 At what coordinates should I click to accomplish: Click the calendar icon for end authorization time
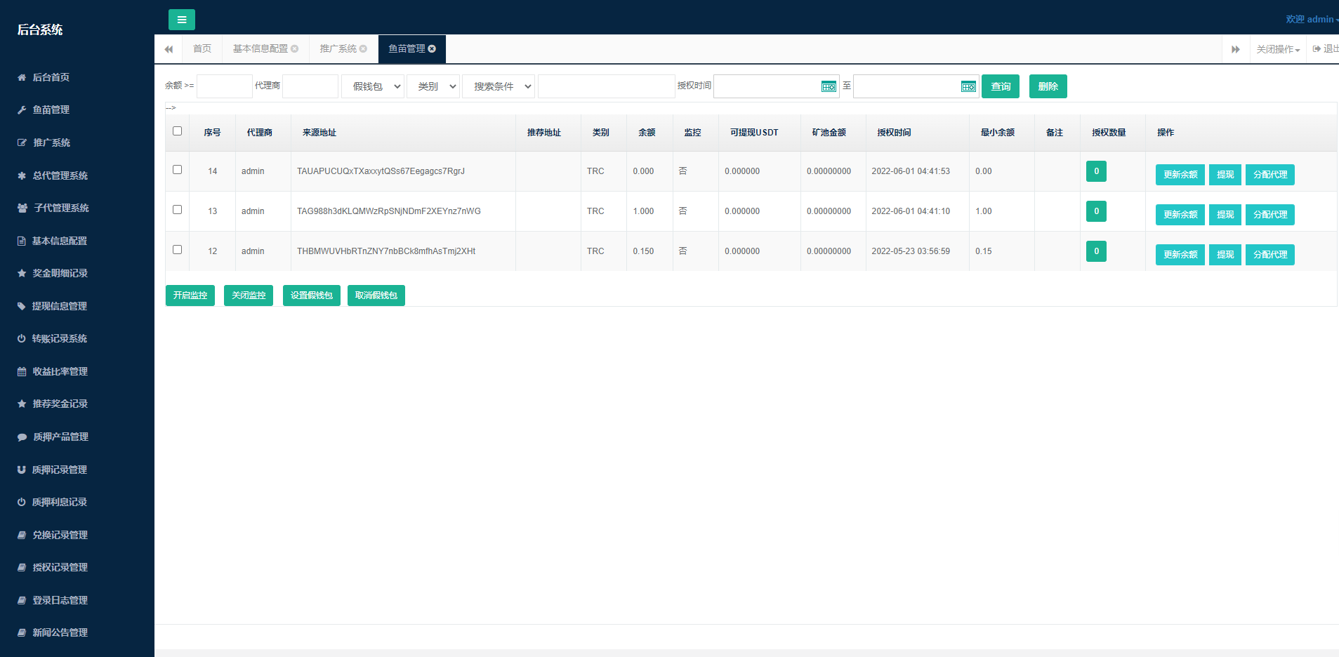point(968,86)
